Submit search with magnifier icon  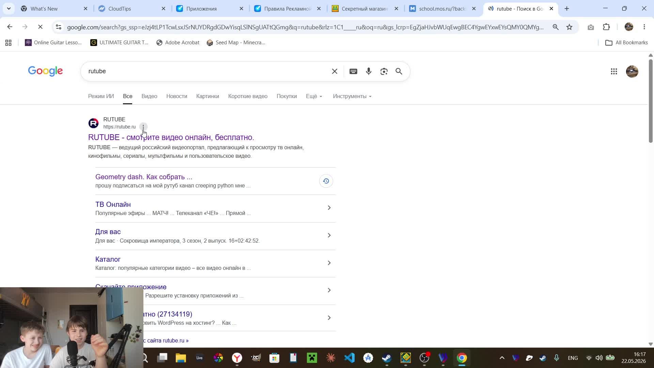tap(399, 71)
